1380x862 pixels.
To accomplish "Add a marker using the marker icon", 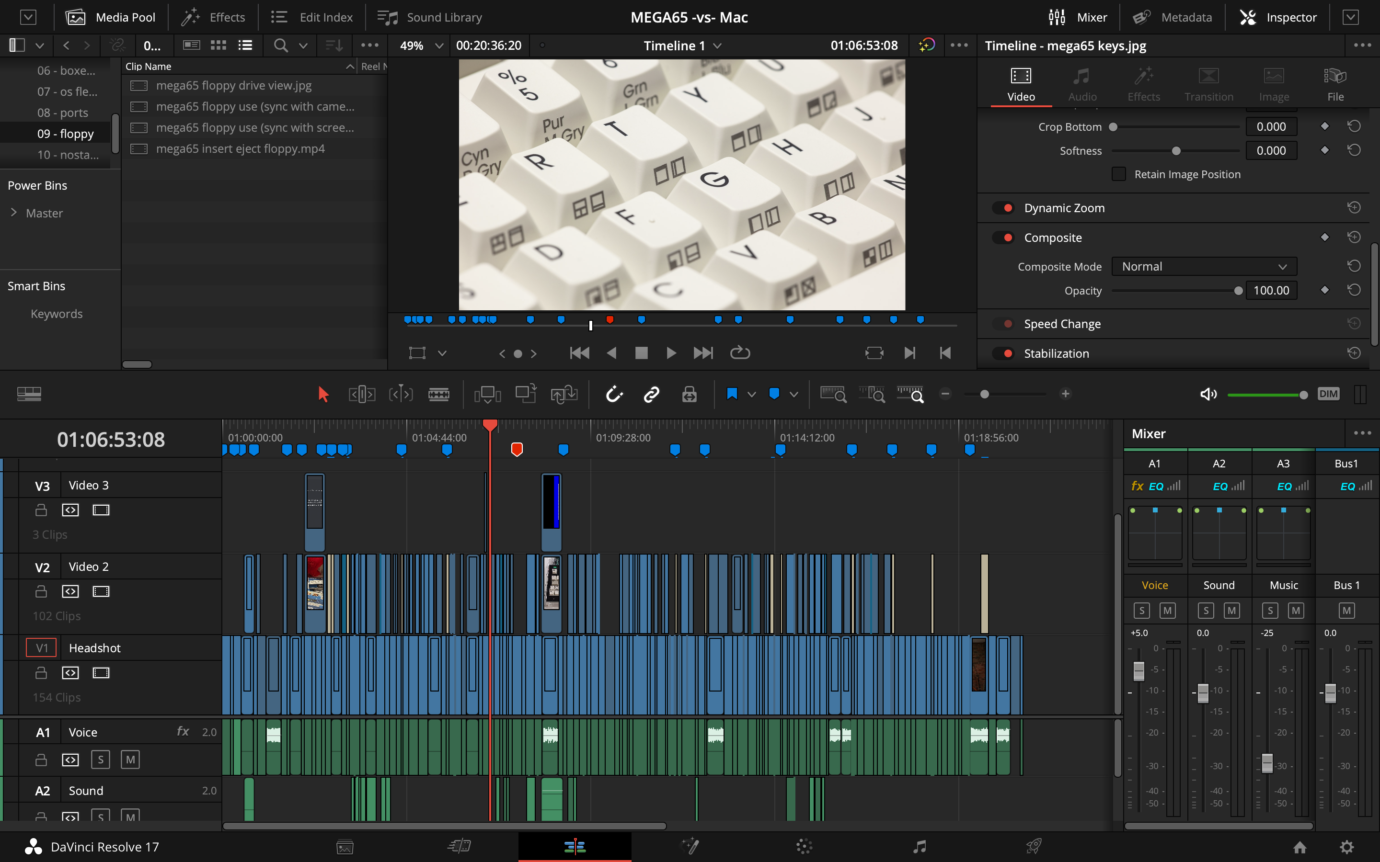I will coord(774,394).
